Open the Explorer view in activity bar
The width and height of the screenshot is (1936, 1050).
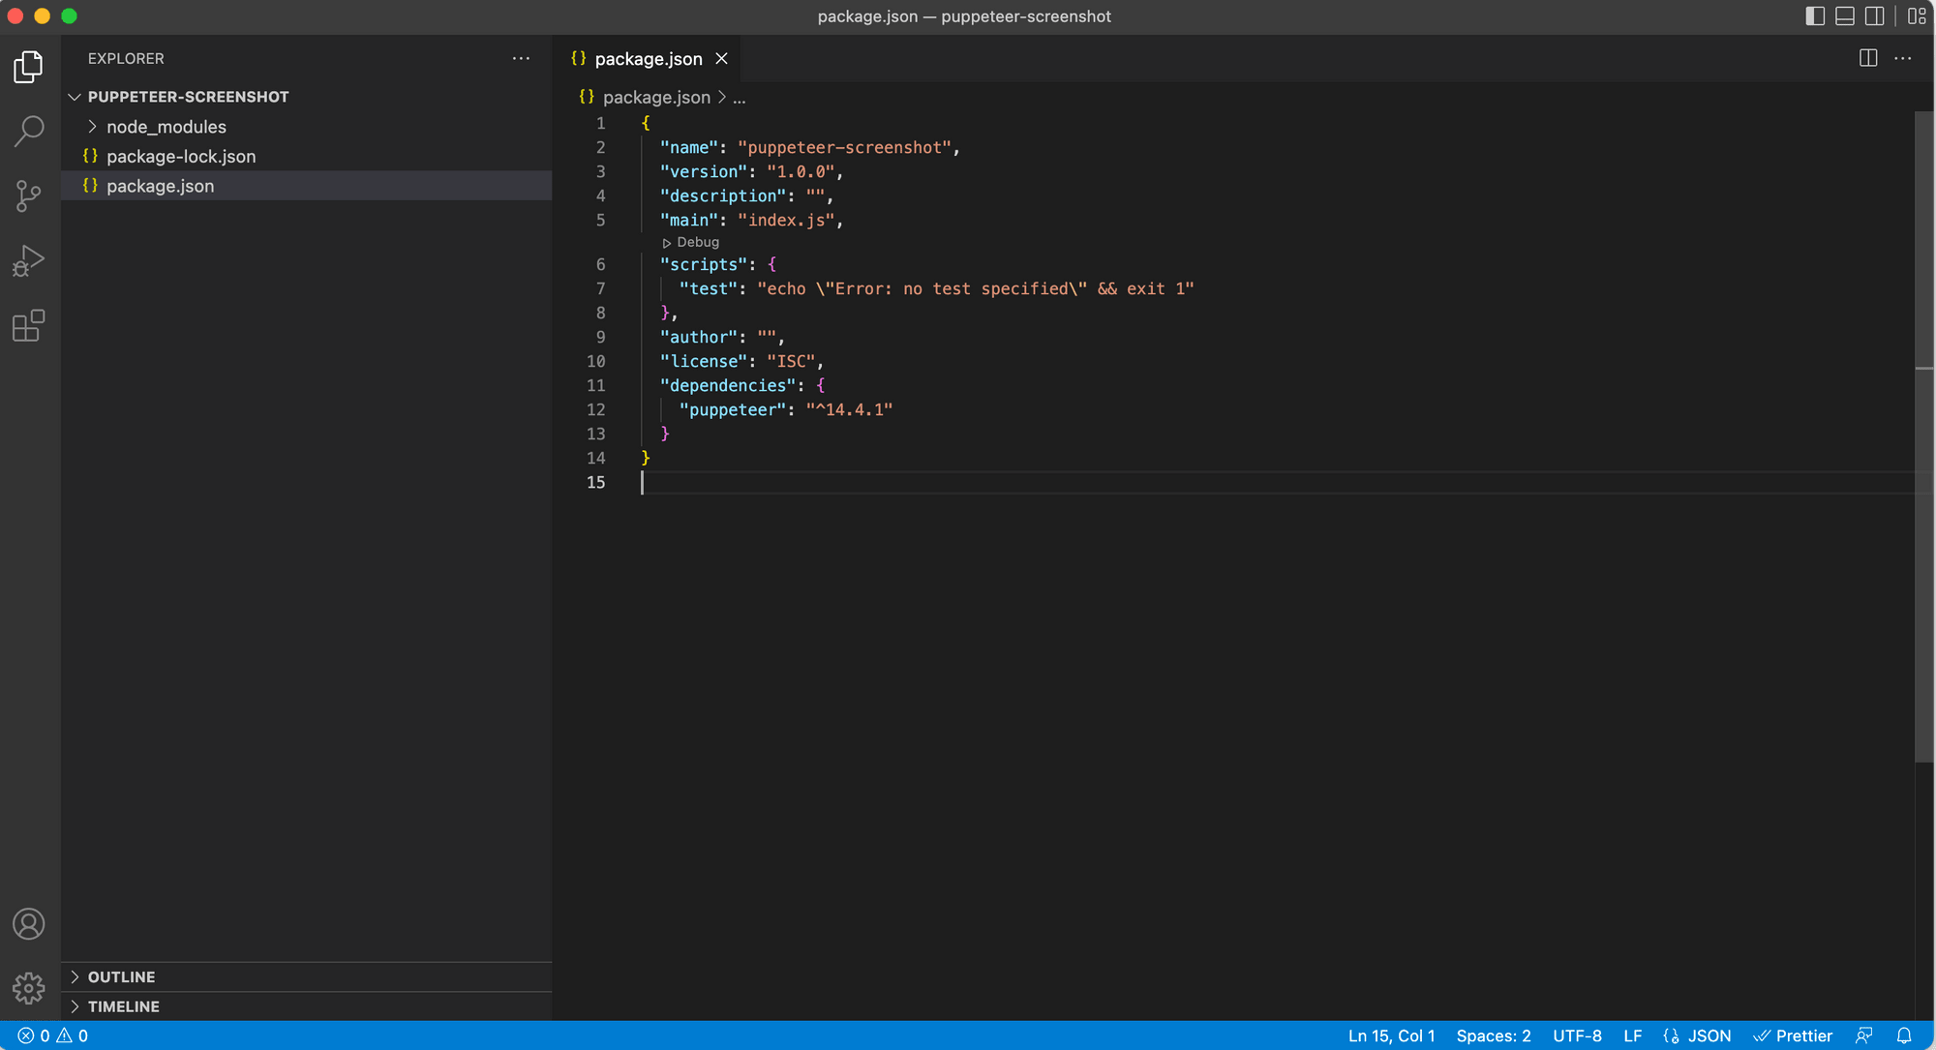[x=29, y=67]
